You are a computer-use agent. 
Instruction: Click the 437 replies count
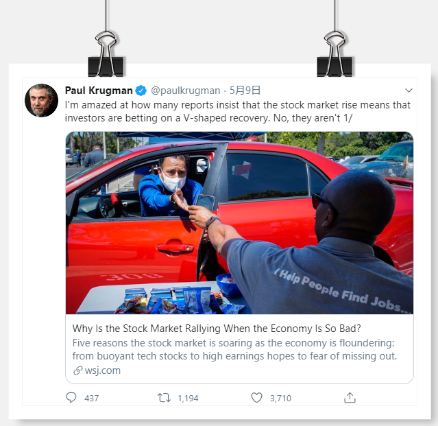point(91,398)
